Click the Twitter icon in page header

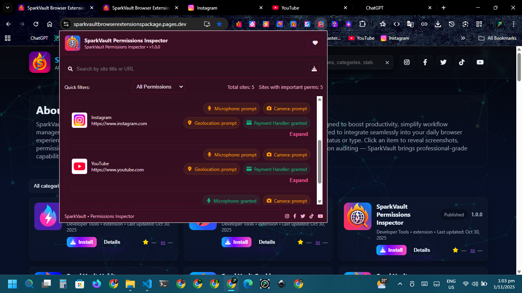pos(443,62)
